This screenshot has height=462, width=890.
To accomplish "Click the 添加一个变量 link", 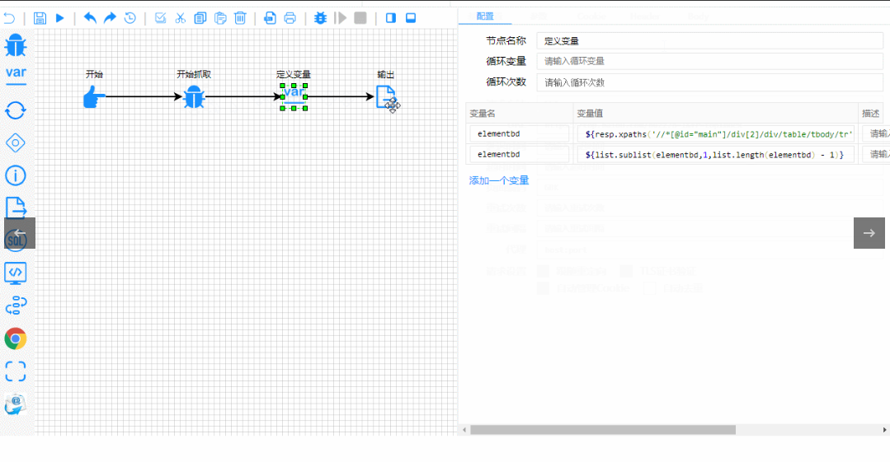I will (x=499, y=180).
